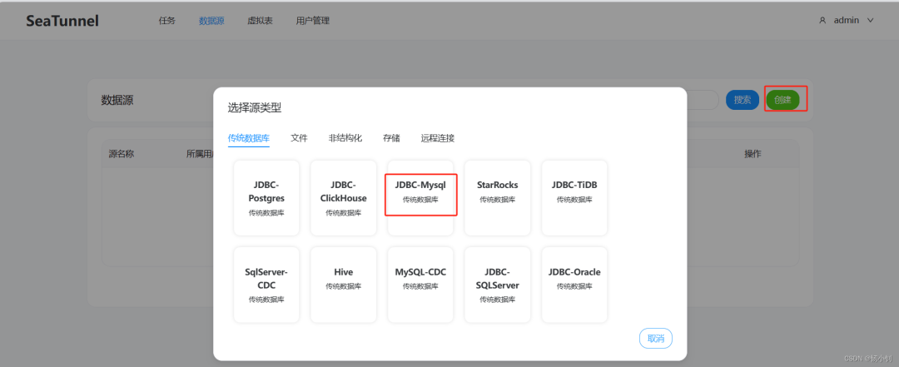Expand the admin account dropdown arrow
This screenshot has width=899, height=367.
click(x=871, y=21)
